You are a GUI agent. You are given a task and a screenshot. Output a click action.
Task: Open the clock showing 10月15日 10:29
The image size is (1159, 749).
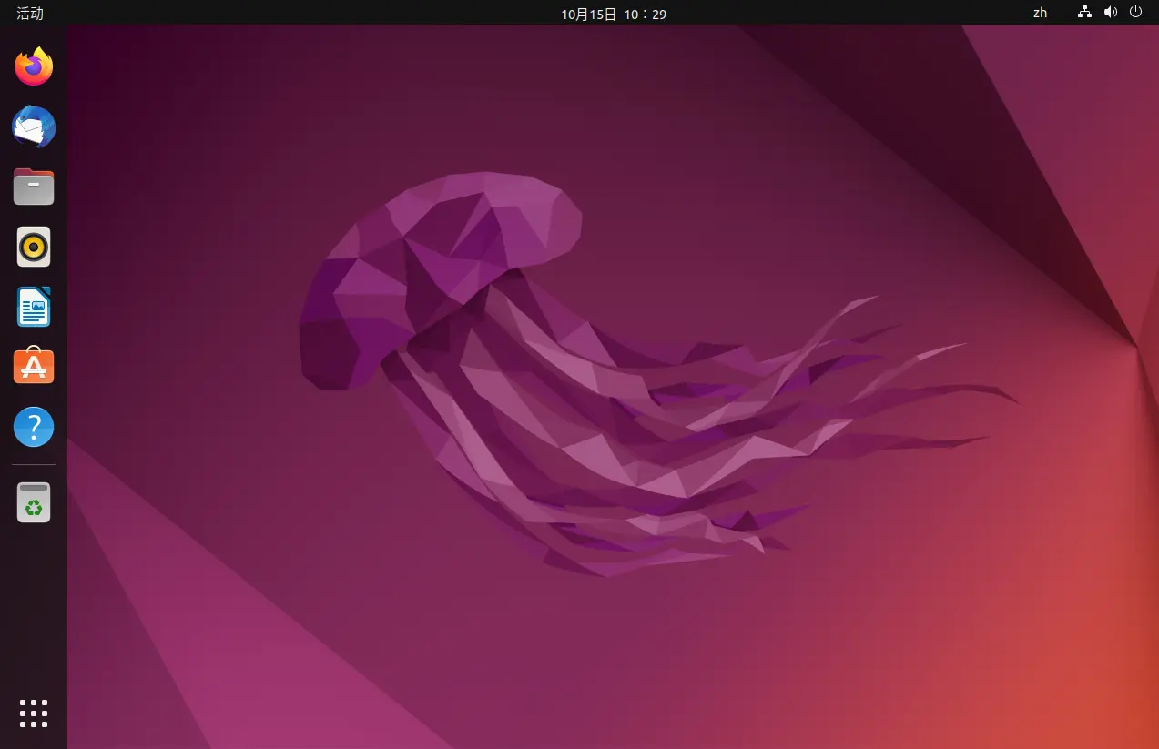point(612,14)
